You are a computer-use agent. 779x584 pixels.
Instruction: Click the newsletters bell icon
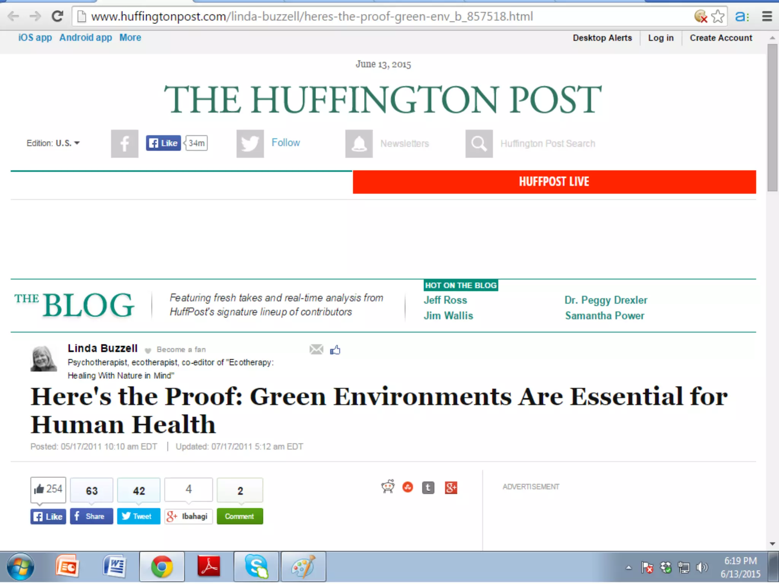coord(359,144)
